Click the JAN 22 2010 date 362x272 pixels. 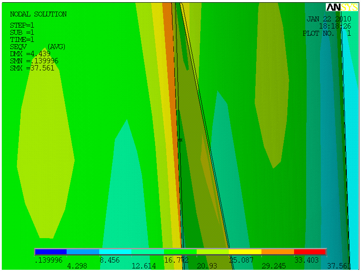[x=329, y=19]
